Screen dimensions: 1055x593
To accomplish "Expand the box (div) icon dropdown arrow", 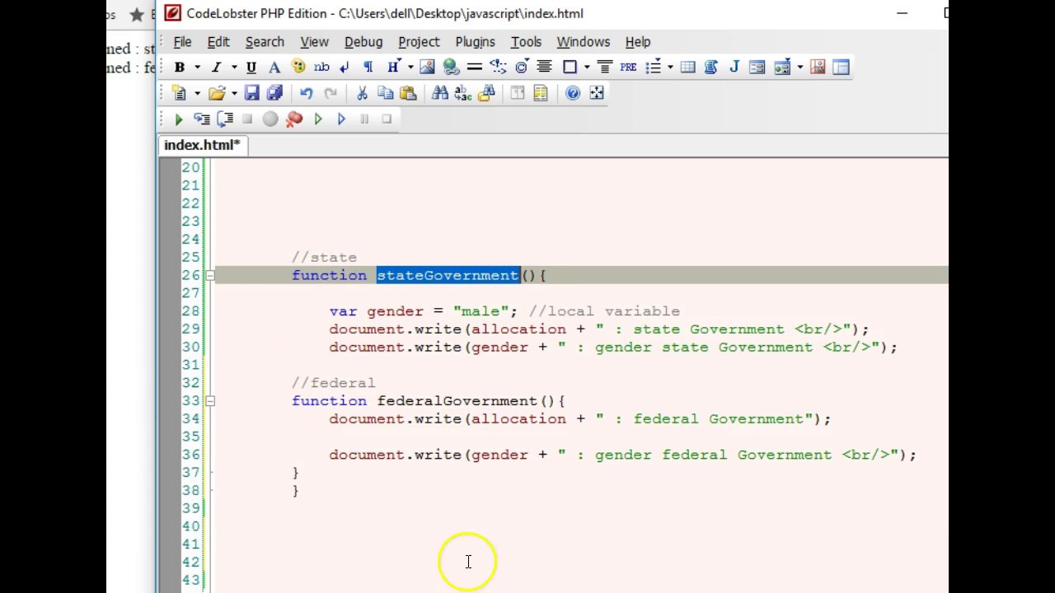I will [x=587, y=68].
